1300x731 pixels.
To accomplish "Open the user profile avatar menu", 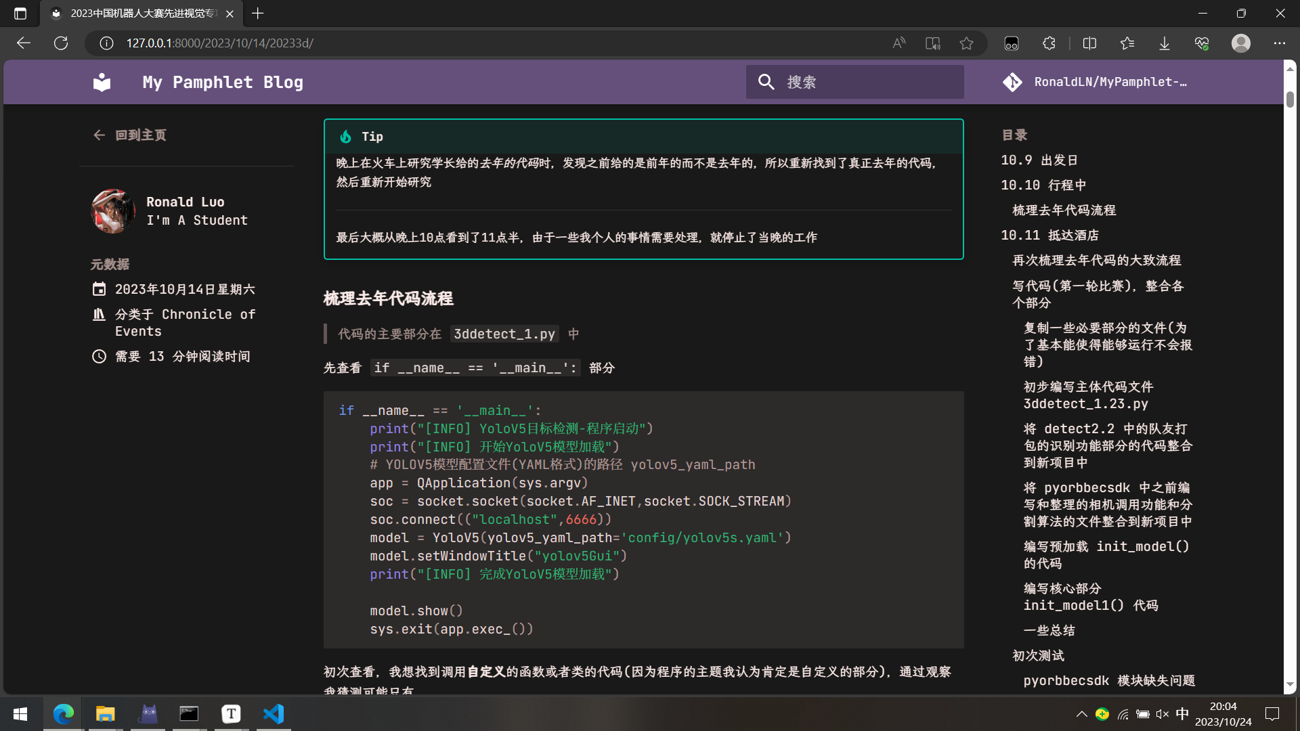I will point(1240,43).
